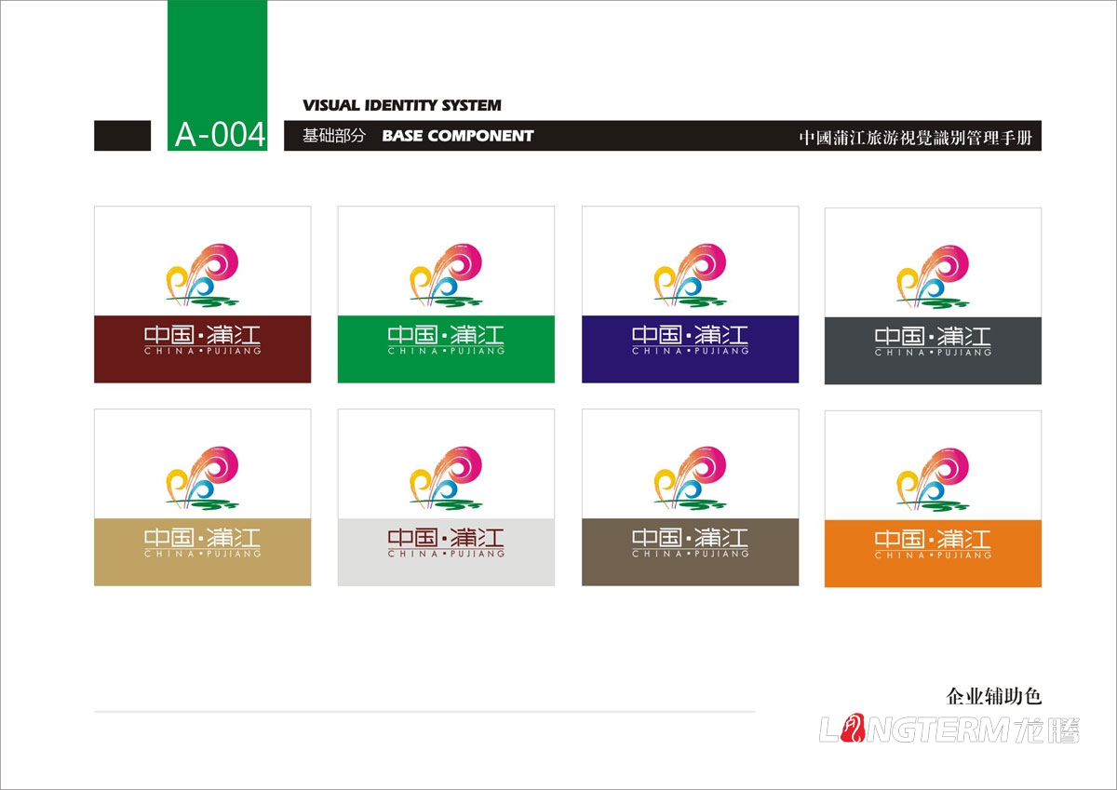Select the orange auxiliary color band

pyautogui.click(x=934, y=553)
